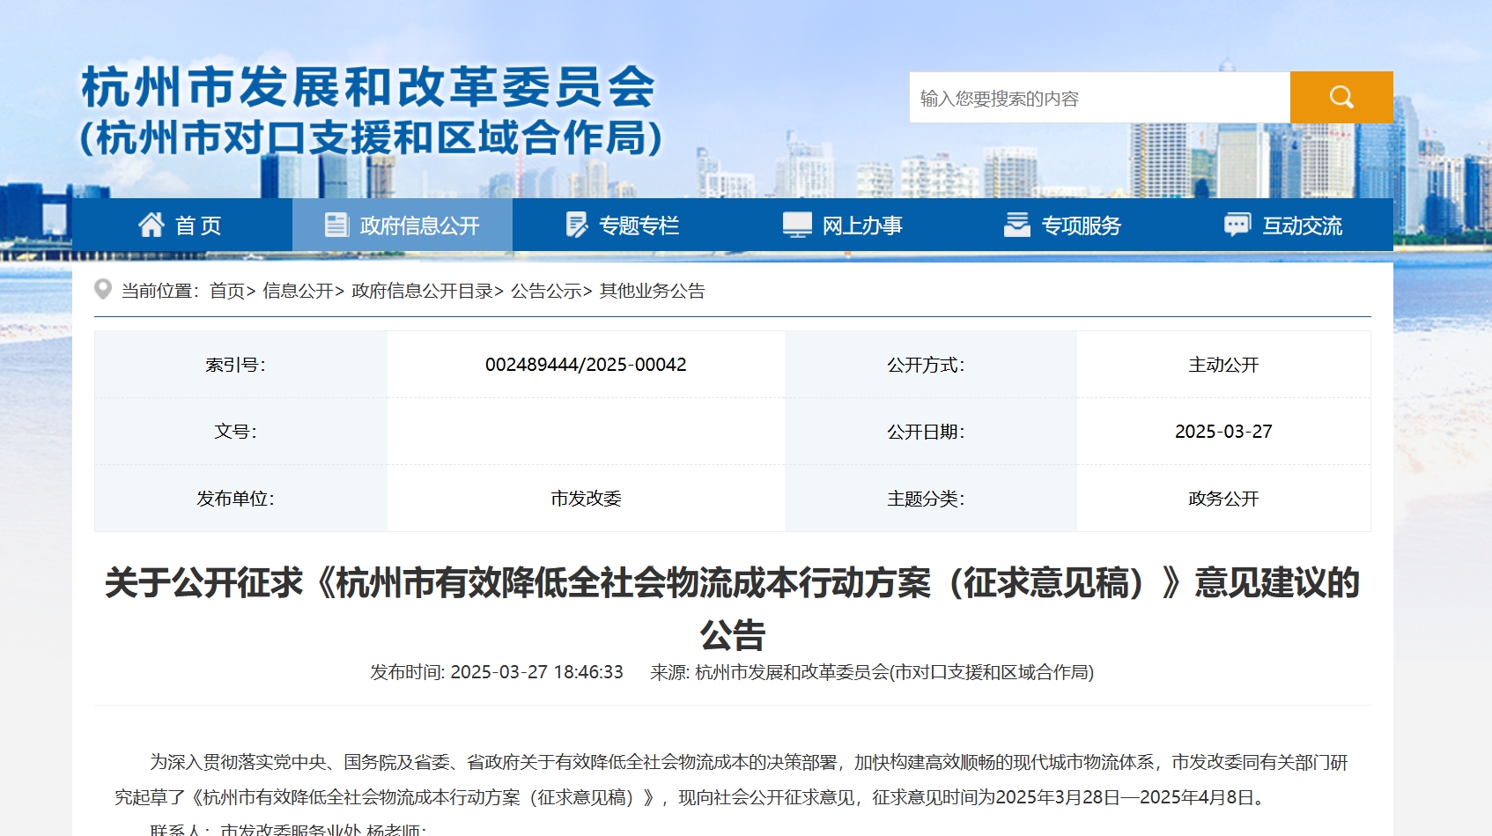Open 政府信息公开目录 breadcrumb link

click(422, 291)
